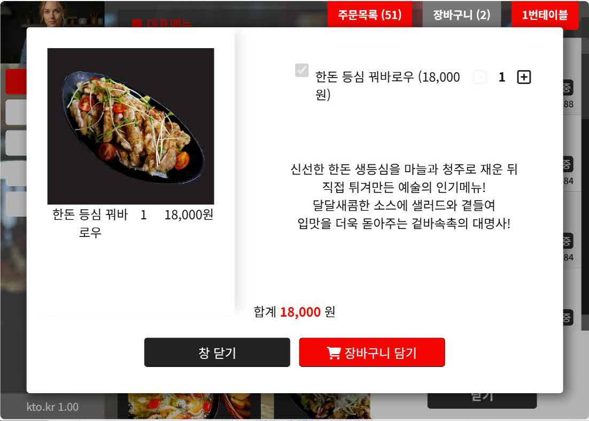Image resolution: width=589 pixels, height=421 pixels.
Task: Click the 꿔바로우 dish photo
Action: tap(131, 126)
